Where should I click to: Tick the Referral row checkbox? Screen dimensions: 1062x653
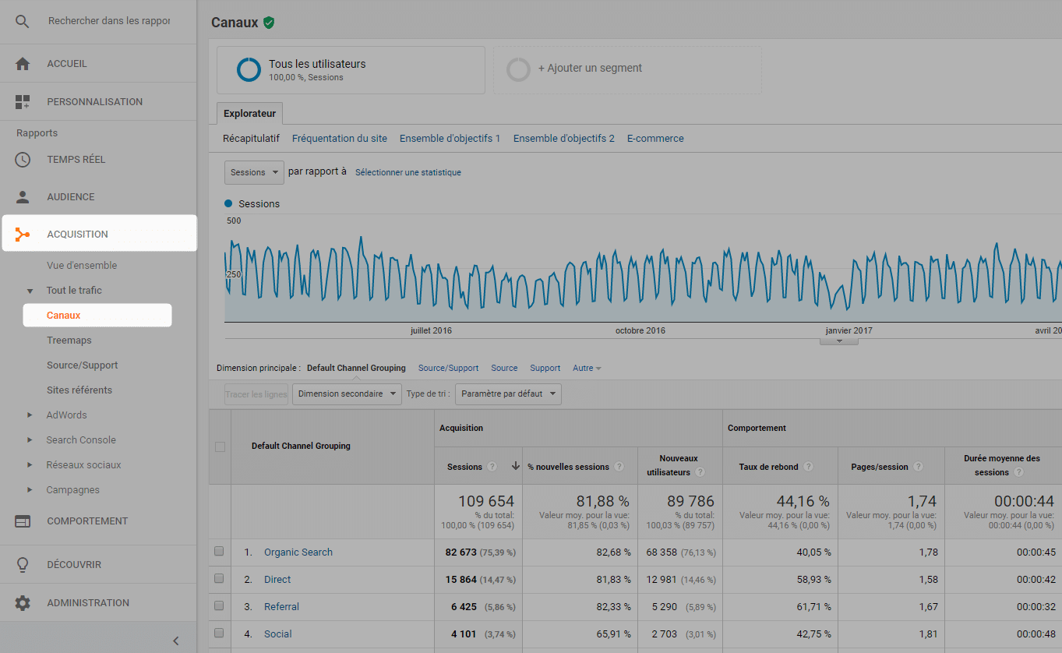point(219,606)
